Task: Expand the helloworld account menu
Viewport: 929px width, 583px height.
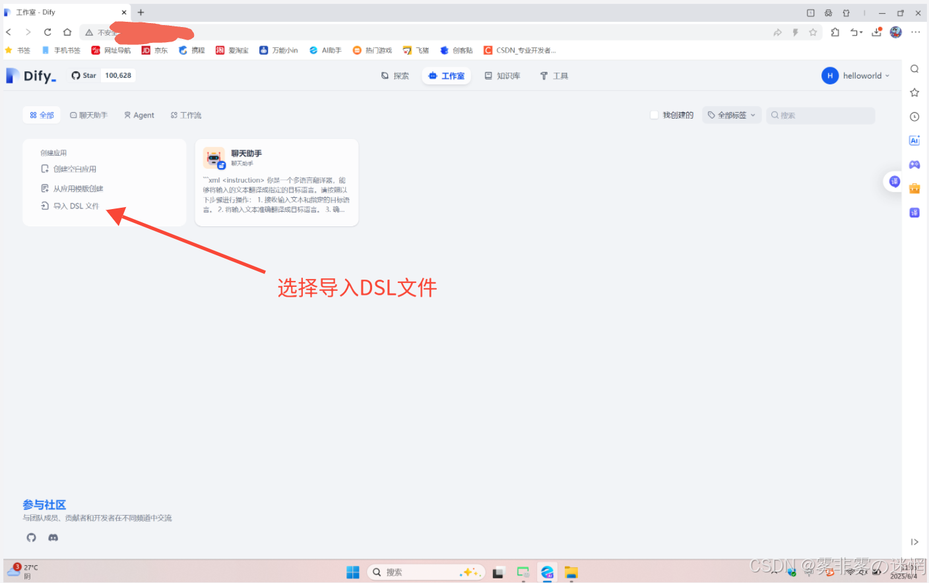Action: [x=856, y=76]
